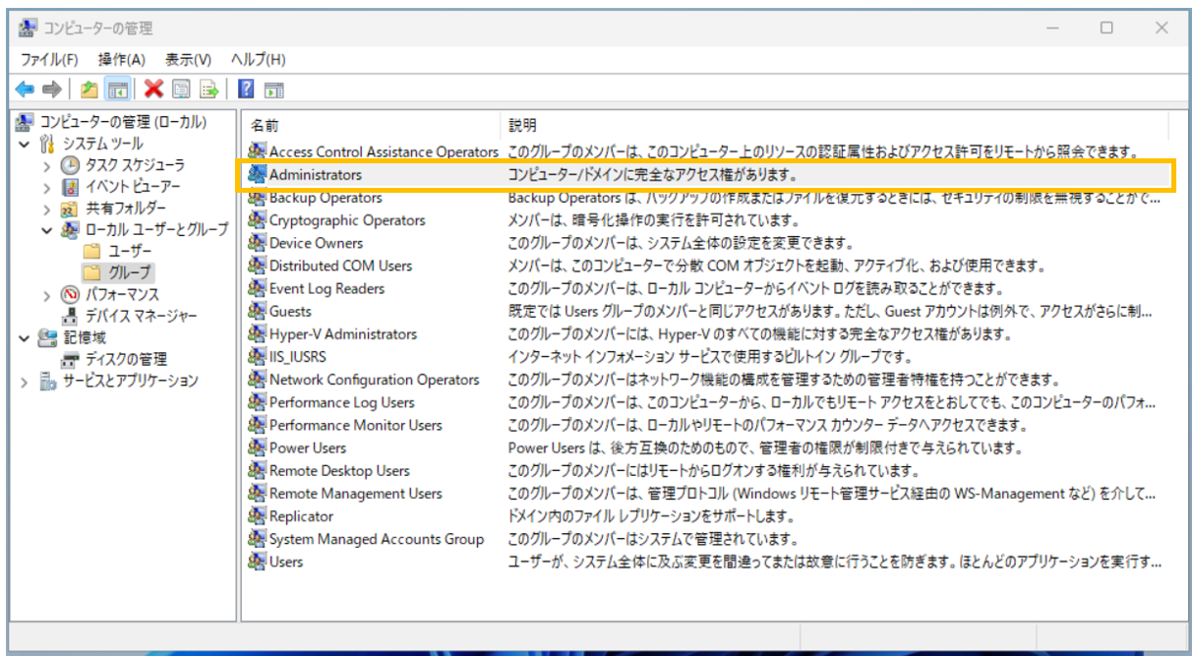Image resolution: width=1192 pixels, height=656 pixels.
Task: Open the 操作(A) menu
Action: 122,60
